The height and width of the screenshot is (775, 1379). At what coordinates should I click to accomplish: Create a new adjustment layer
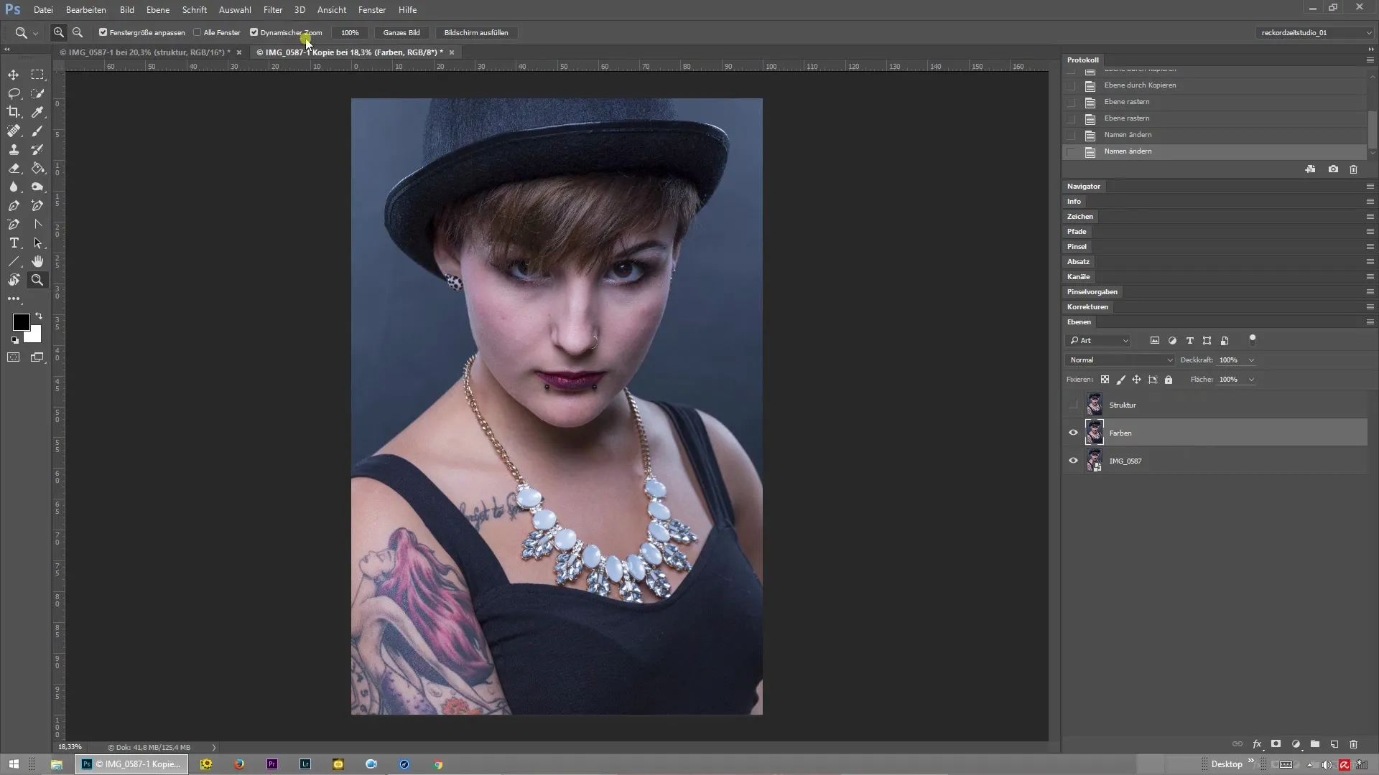click(x=1296, y=744)
